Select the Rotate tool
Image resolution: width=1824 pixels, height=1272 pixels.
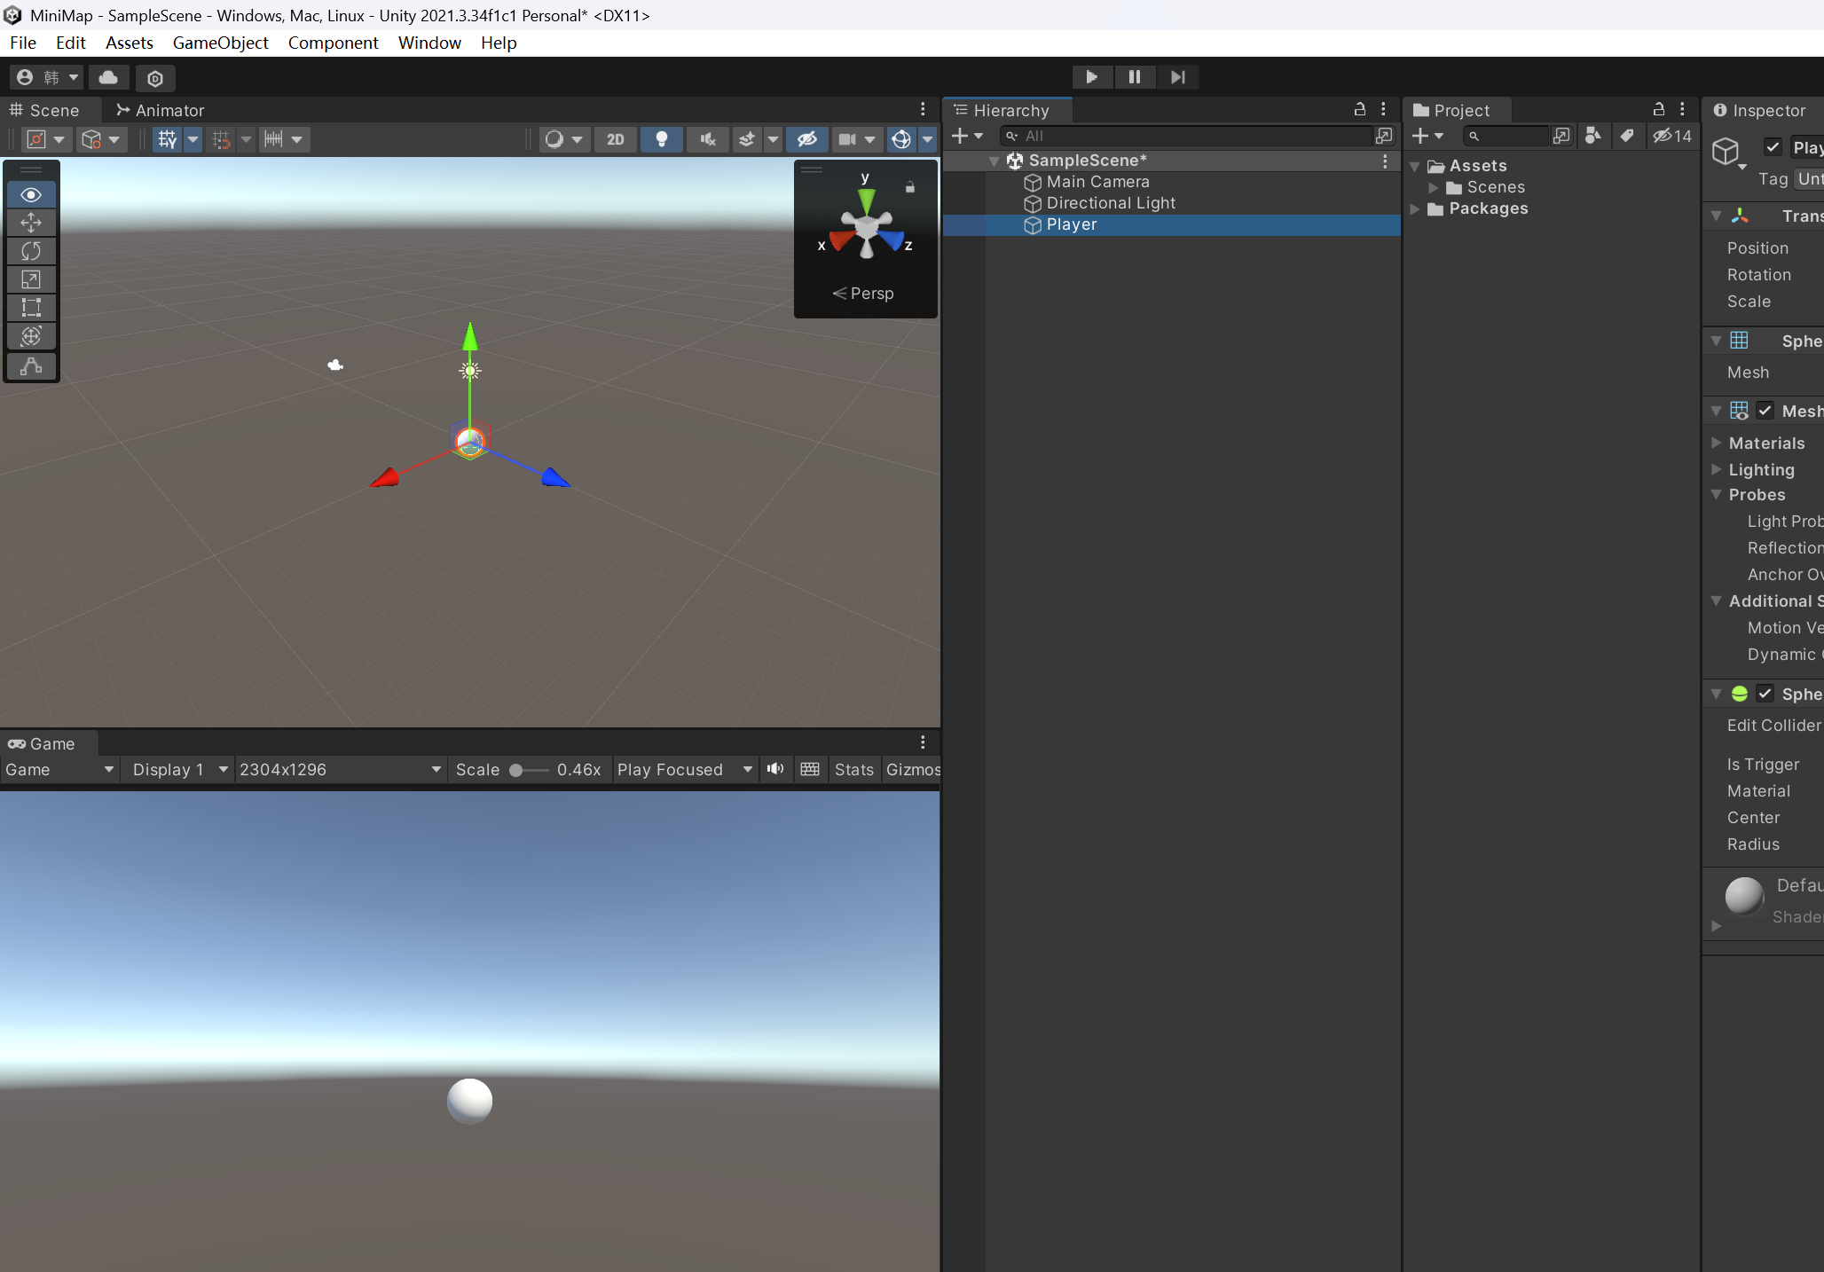(31, 251)
